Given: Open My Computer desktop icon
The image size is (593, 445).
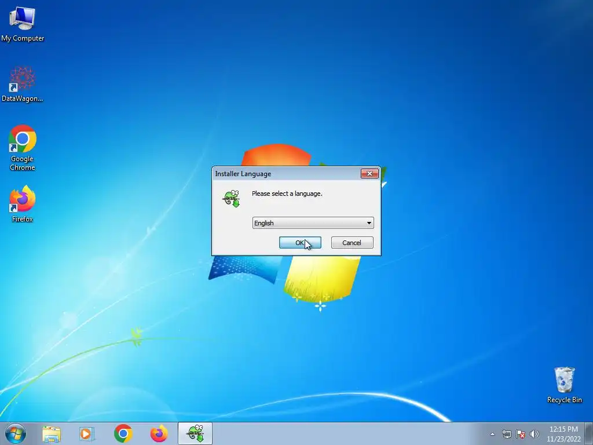Looking at the screenshot, I should (23, 23).
